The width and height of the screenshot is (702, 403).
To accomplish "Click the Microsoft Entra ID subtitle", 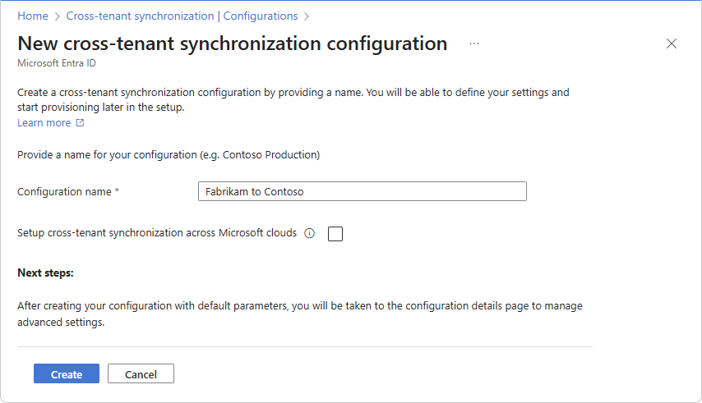I will (57, 62).
